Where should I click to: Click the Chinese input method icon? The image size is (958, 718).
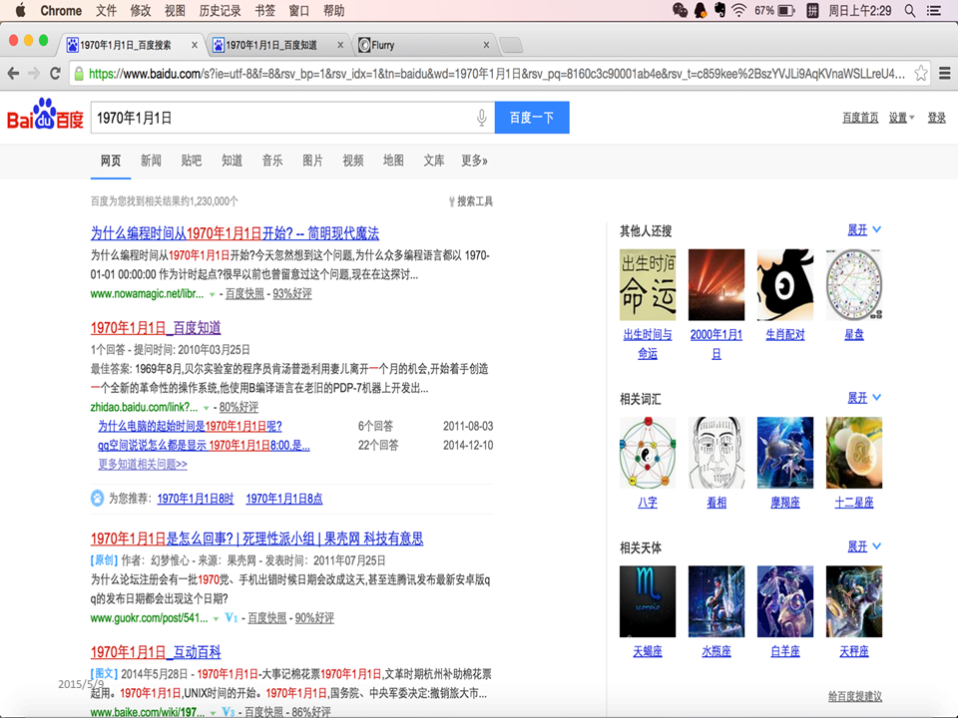(x=812, y=10)
